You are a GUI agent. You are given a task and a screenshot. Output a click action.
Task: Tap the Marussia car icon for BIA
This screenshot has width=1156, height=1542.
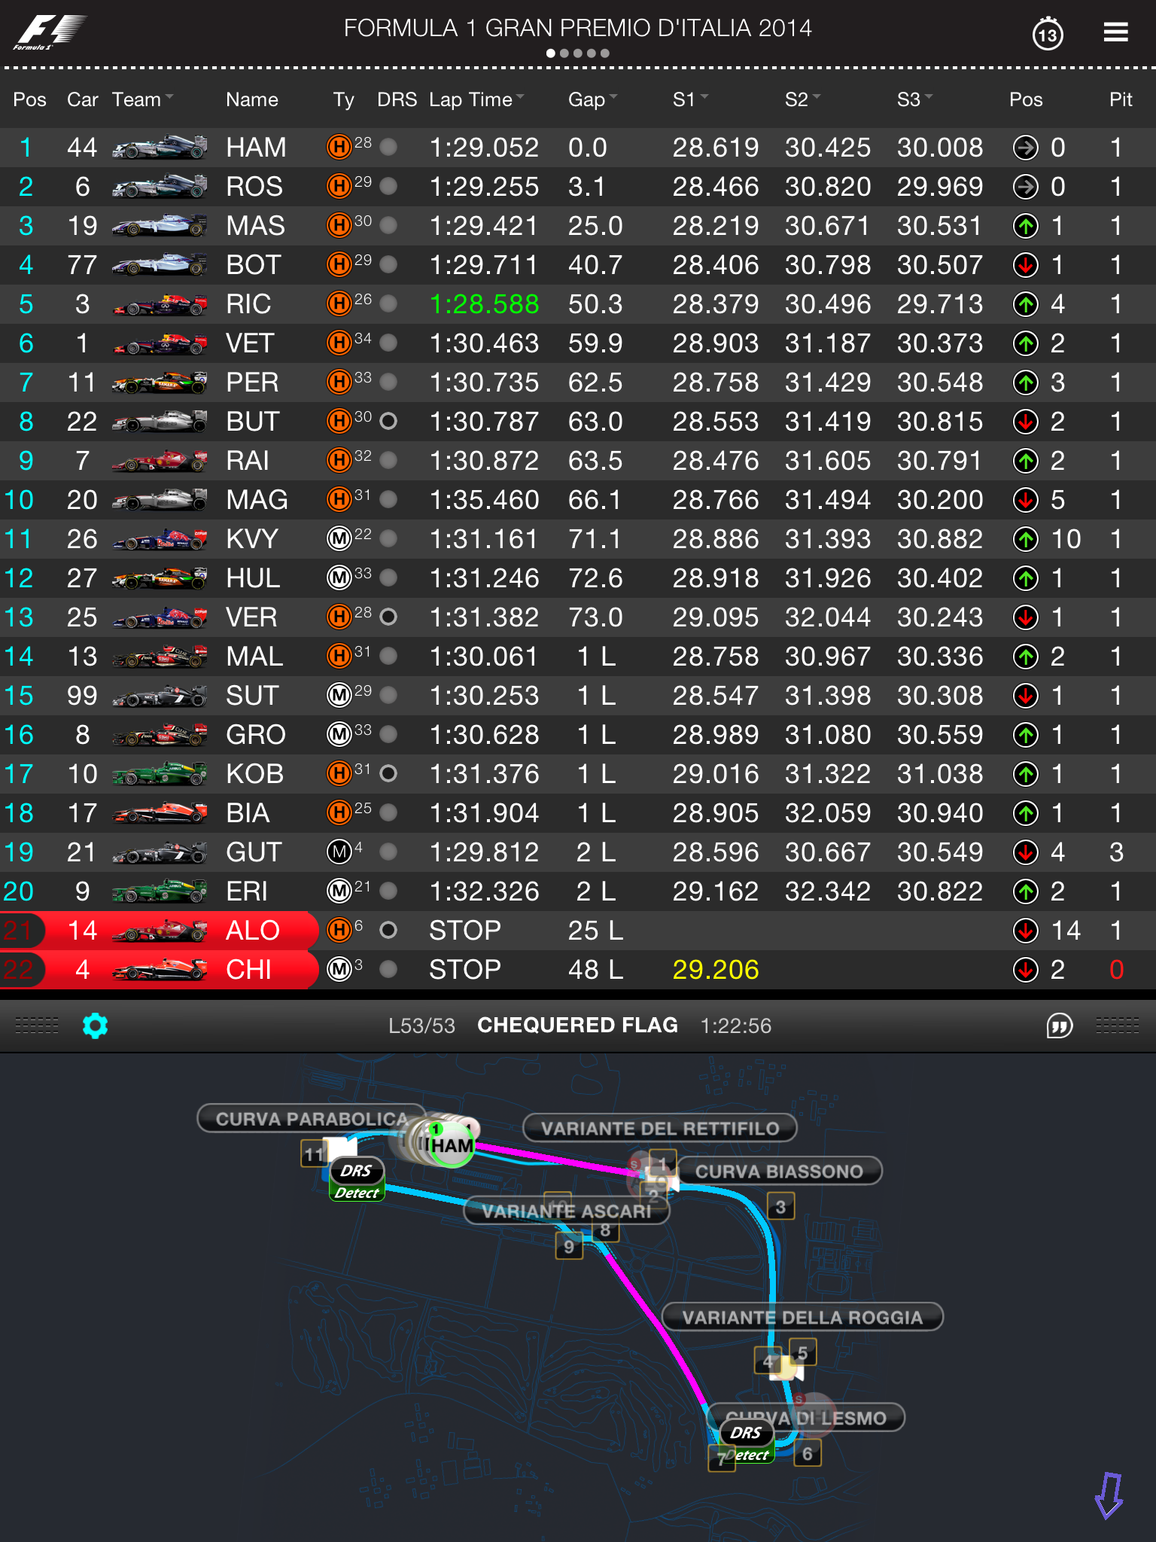[160, 812]
